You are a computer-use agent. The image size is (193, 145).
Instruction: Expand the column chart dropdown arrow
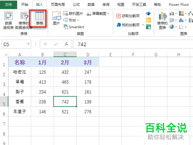click(x=176, y=13)
